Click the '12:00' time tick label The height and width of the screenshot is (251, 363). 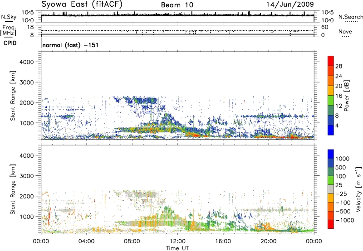pyautogui.click(x=177, y=241)
